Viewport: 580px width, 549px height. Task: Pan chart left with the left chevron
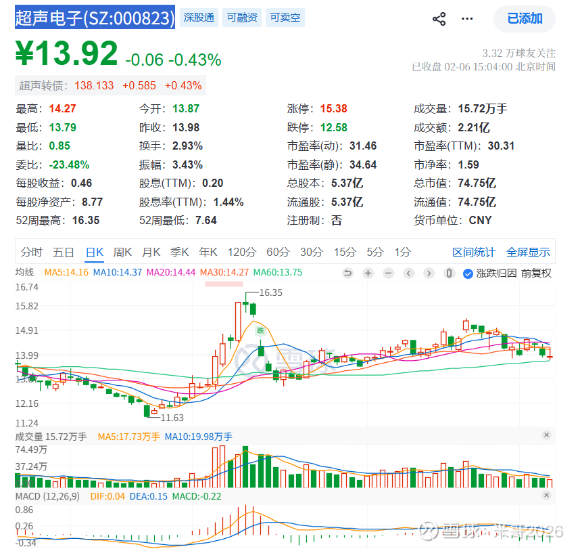pyautogui.click(x=409, y=273)
